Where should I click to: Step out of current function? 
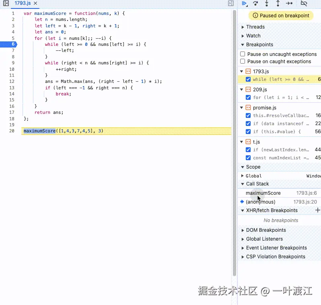tap(278, 3)
